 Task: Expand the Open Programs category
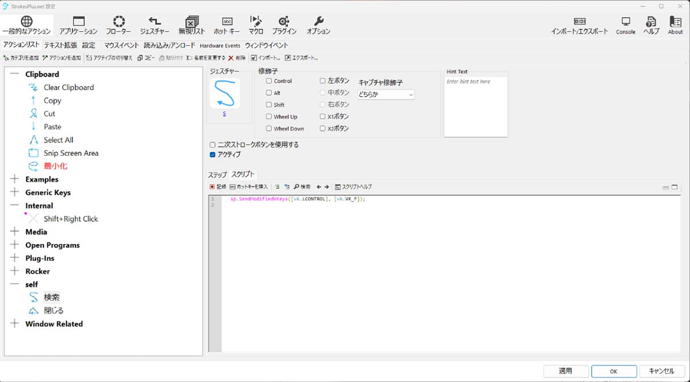[14, 245]
